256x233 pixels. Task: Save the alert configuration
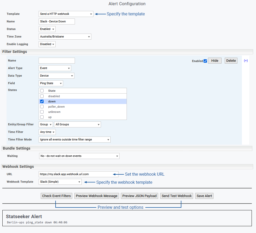[x=204, y=196]
